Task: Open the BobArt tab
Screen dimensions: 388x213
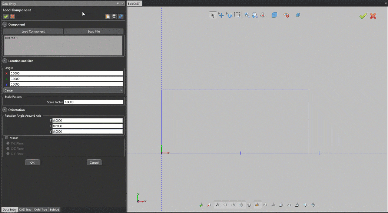Action: (54, 210)
